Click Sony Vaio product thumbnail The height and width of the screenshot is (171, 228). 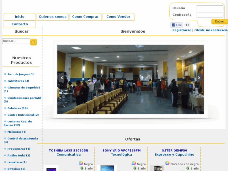[107, 168]
